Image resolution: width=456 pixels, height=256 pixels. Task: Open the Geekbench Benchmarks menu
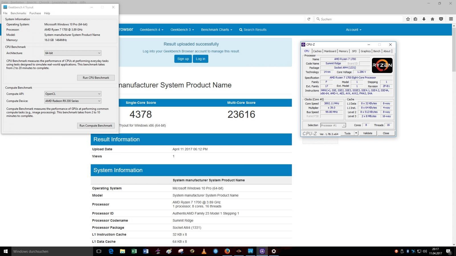tap(18, 13)
